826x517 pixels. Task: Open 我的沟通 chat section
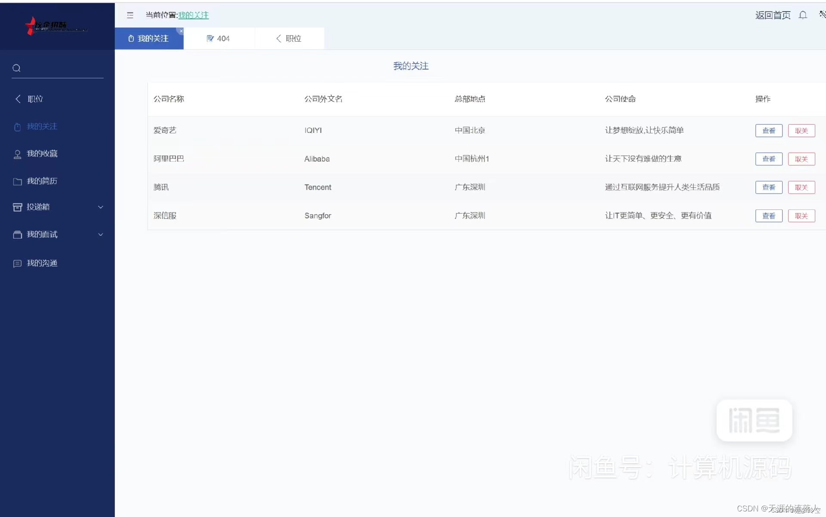(x=42, y=263)
